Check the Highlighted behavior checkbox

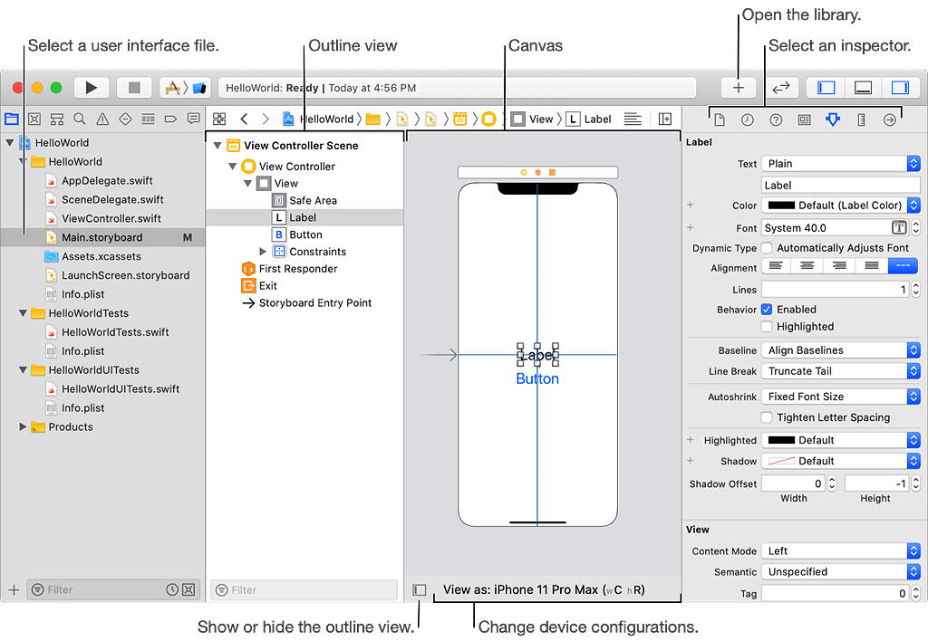(x=767, y=327)
